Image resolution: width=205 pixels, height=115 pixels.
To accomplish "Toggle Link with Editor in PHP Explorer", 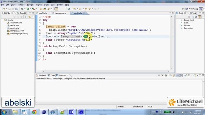I will [x=30, y=17].
